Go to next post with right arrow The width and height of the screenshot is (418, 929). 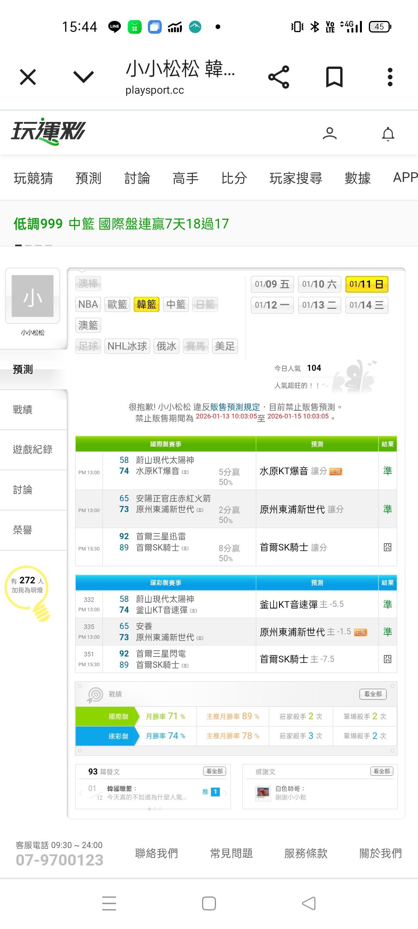226,793
